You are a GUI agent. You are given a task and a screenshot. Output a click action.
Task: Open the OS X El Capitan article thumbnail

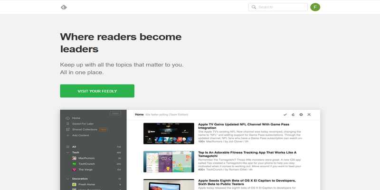[169, 184]
